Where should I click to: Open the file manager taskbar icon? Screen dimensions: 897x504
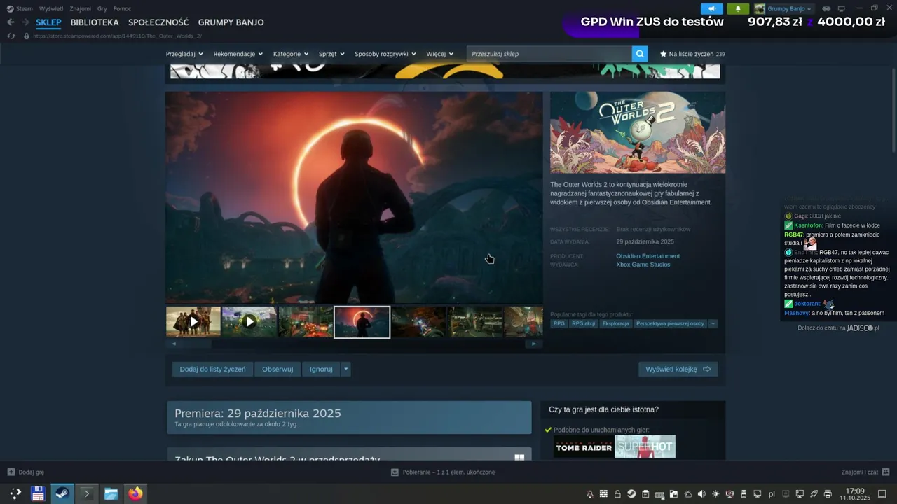111,493
